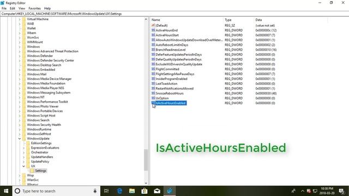
Task: Open the Windows Start menu
Action: click(6, 191)
